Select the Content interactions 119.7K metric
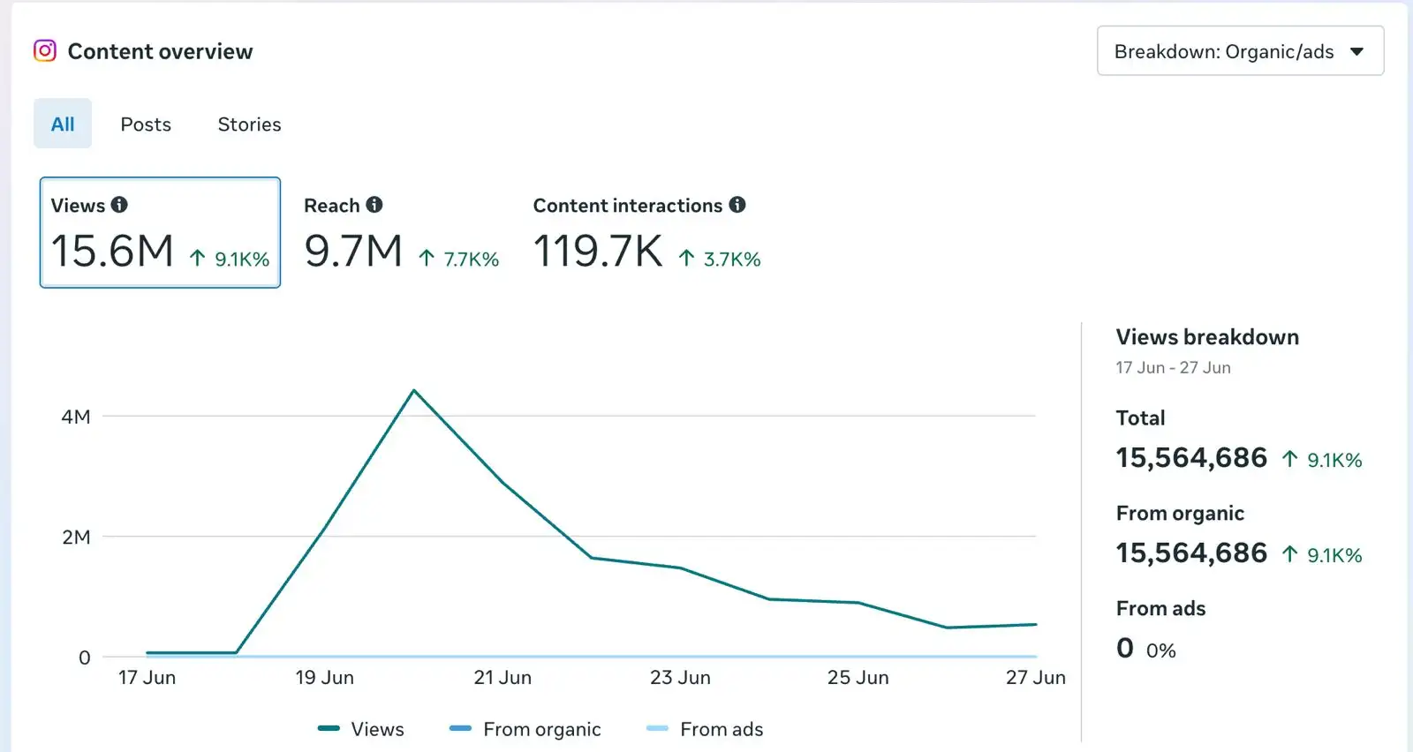This screenshot has width=1413, height=752. coord(647,233)
